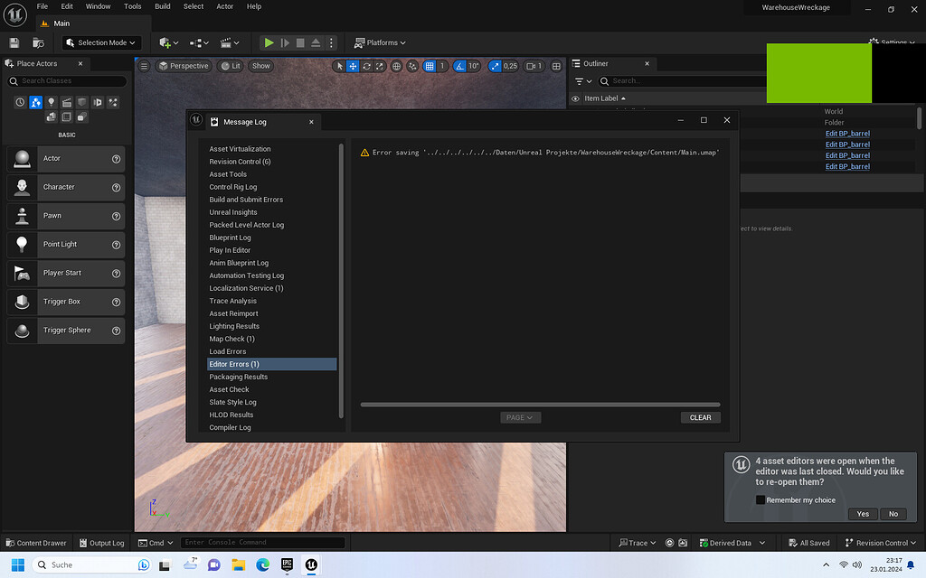This screenshot has width=926, height=578.
Task: Answer Yes to re-open asset editors
Action: point(862,514)
